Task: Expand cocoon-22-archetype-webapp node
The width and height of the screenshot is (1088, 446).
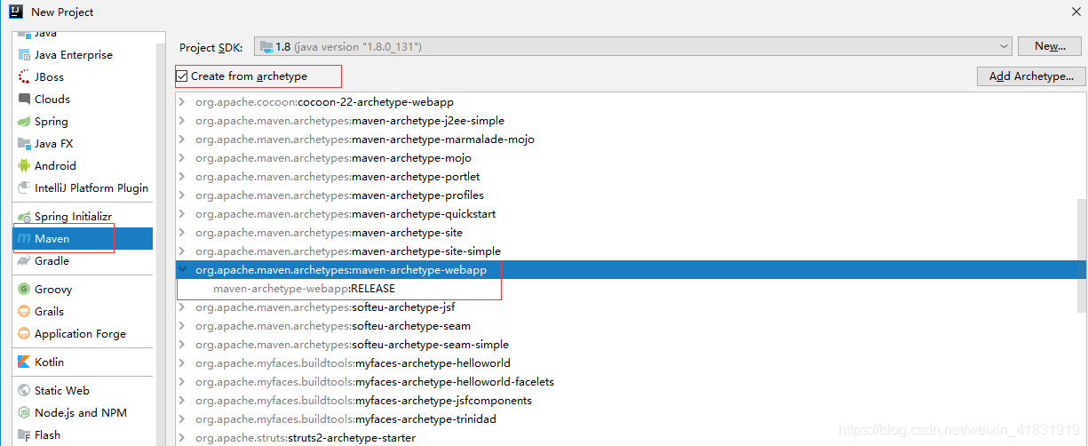Action: point(182,102)
